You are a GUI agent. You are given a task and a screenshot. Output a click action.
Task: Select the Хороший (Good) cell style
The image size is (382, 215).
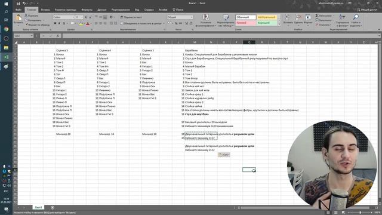tap(267, 23)
